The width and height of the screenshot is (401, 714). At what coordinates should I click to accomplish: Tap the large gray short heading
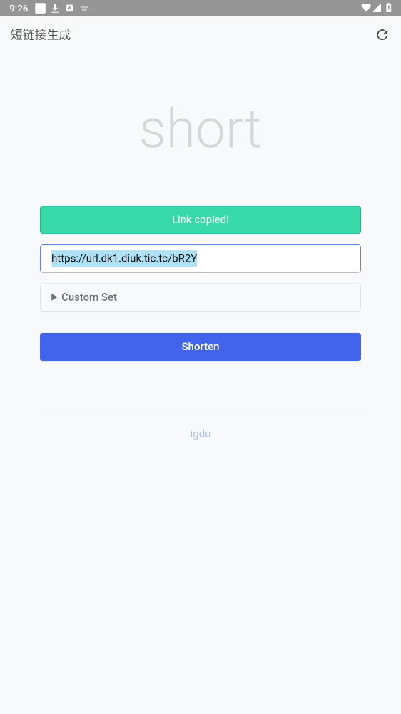tap(200, 129)
